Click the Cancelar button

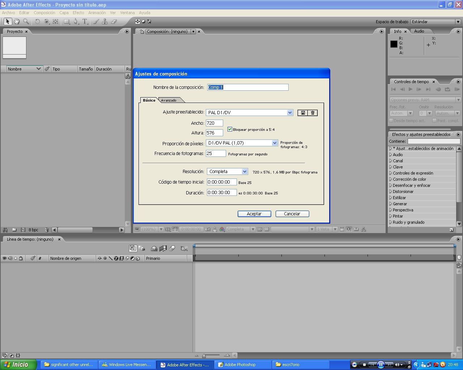coord(292,214)
